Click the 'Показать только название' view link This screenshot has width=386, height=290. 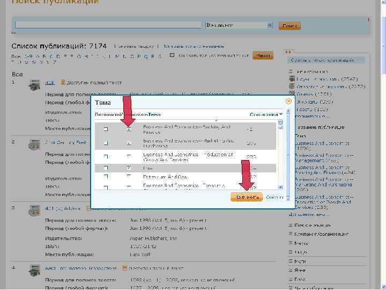[x=194, y=46]
